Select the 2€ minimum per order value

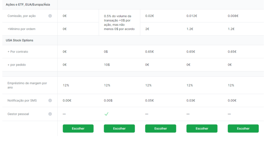(147, 29)
